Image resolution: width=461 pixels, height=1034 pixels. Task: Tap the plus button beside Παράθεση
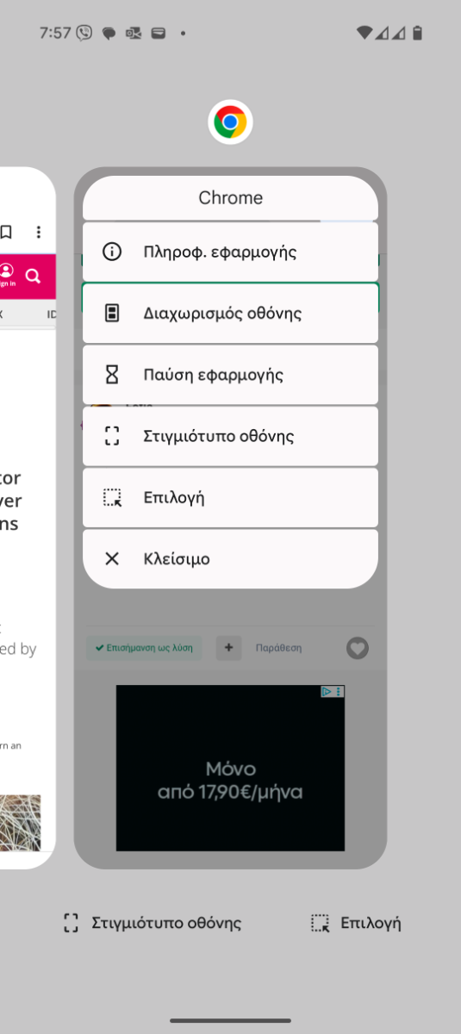[228, 647]
